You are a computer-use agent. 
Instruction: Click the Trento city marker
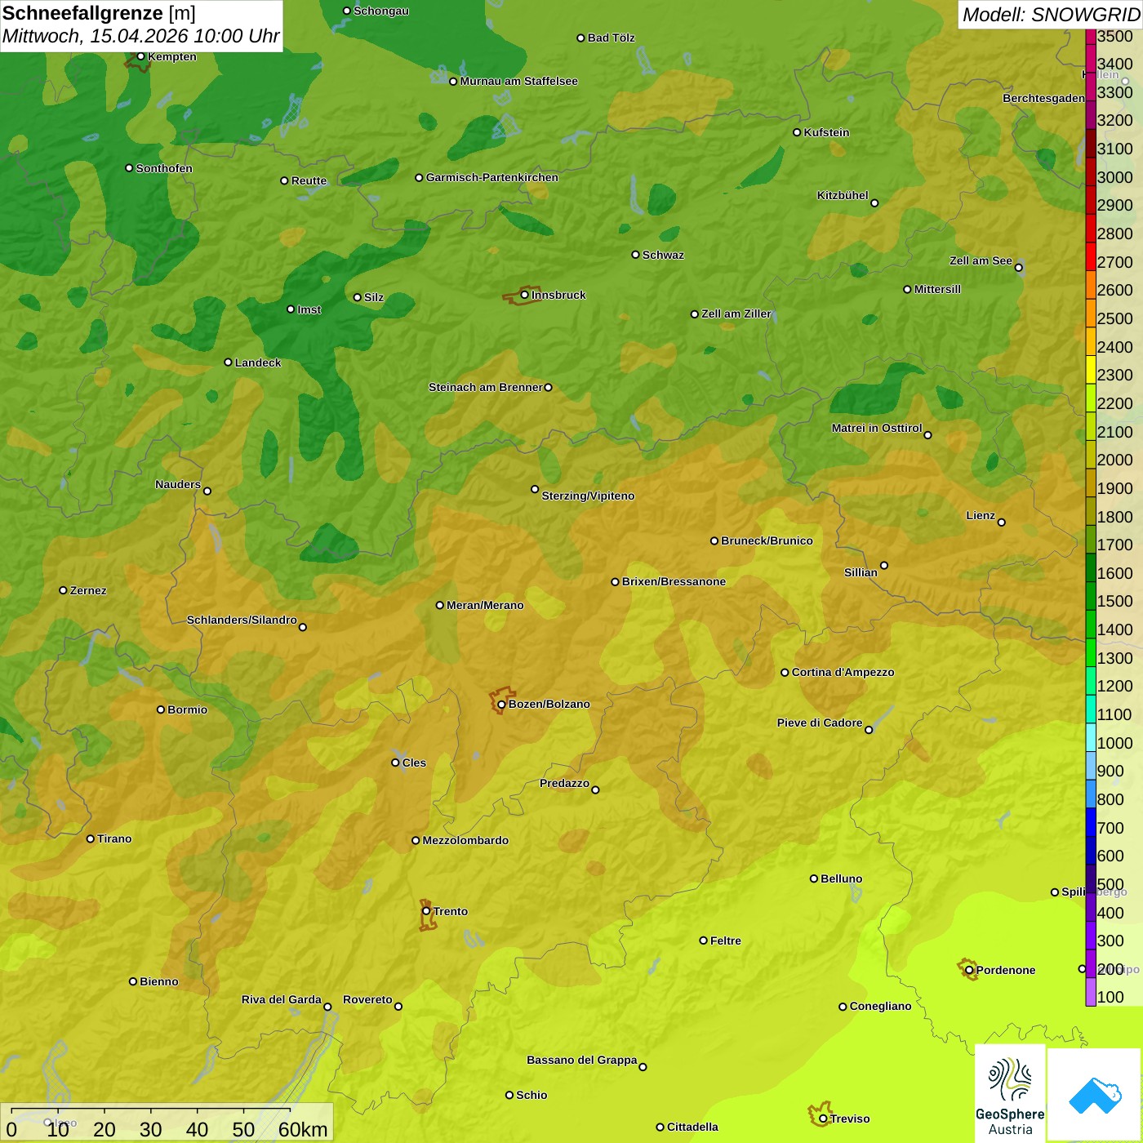pos(426,911)
